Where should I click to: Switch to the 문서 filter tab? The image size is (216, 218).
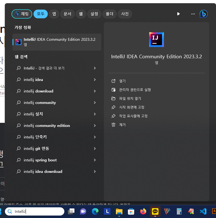[67, 14]
